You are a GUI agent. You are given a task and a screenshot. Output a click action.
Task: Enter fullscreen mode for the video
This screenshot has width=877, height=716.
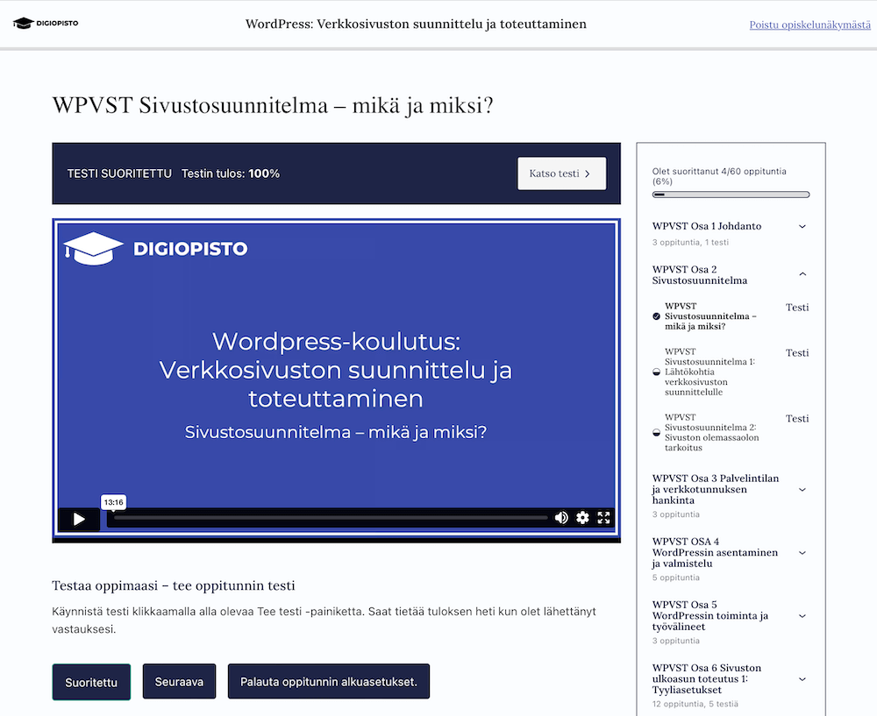tap(603, 518)
